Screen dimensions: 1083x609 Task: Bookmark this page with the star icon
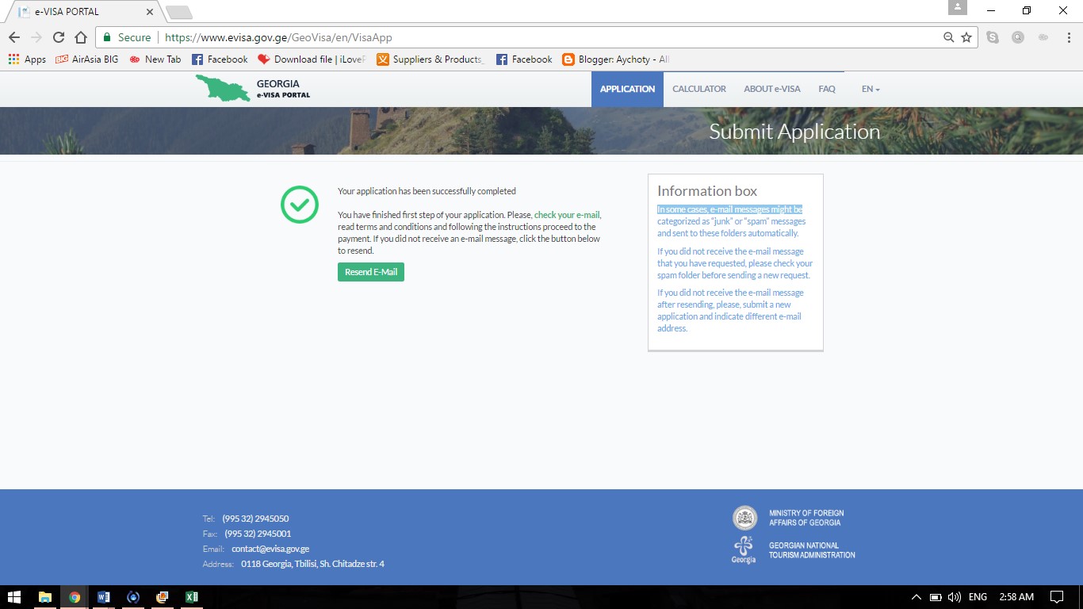coord(966,37)
